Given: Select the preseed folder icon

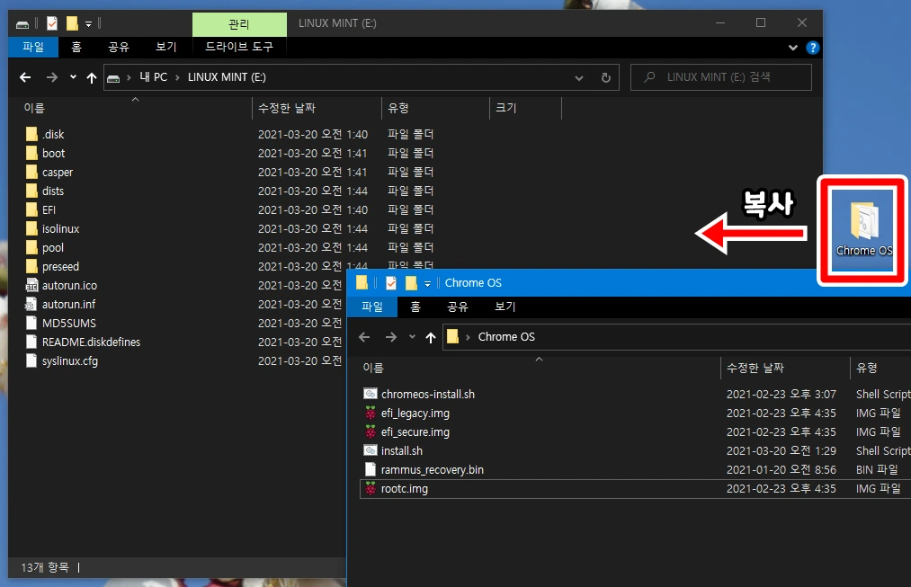Looking at the screenshot, I should pos(32,266).
